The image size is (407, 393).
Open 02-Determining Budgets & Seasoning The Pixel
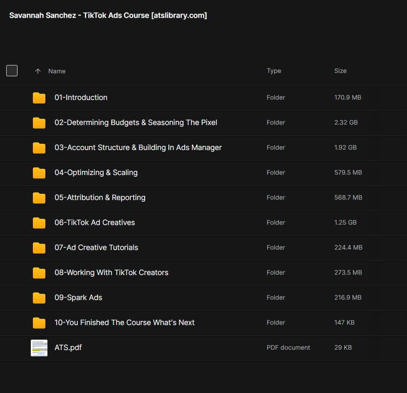pyautogui.click(x=136, y=123)
